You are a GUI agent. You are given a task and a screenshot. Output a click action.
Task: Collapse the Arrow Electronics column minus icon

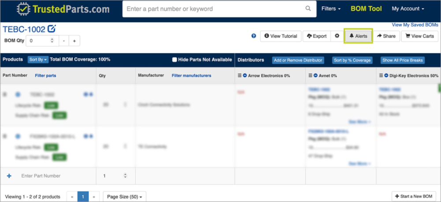(x=244, y=76)
